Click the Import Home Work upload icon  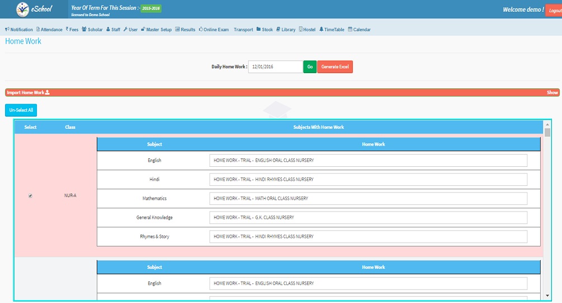(x=48, y=93)
